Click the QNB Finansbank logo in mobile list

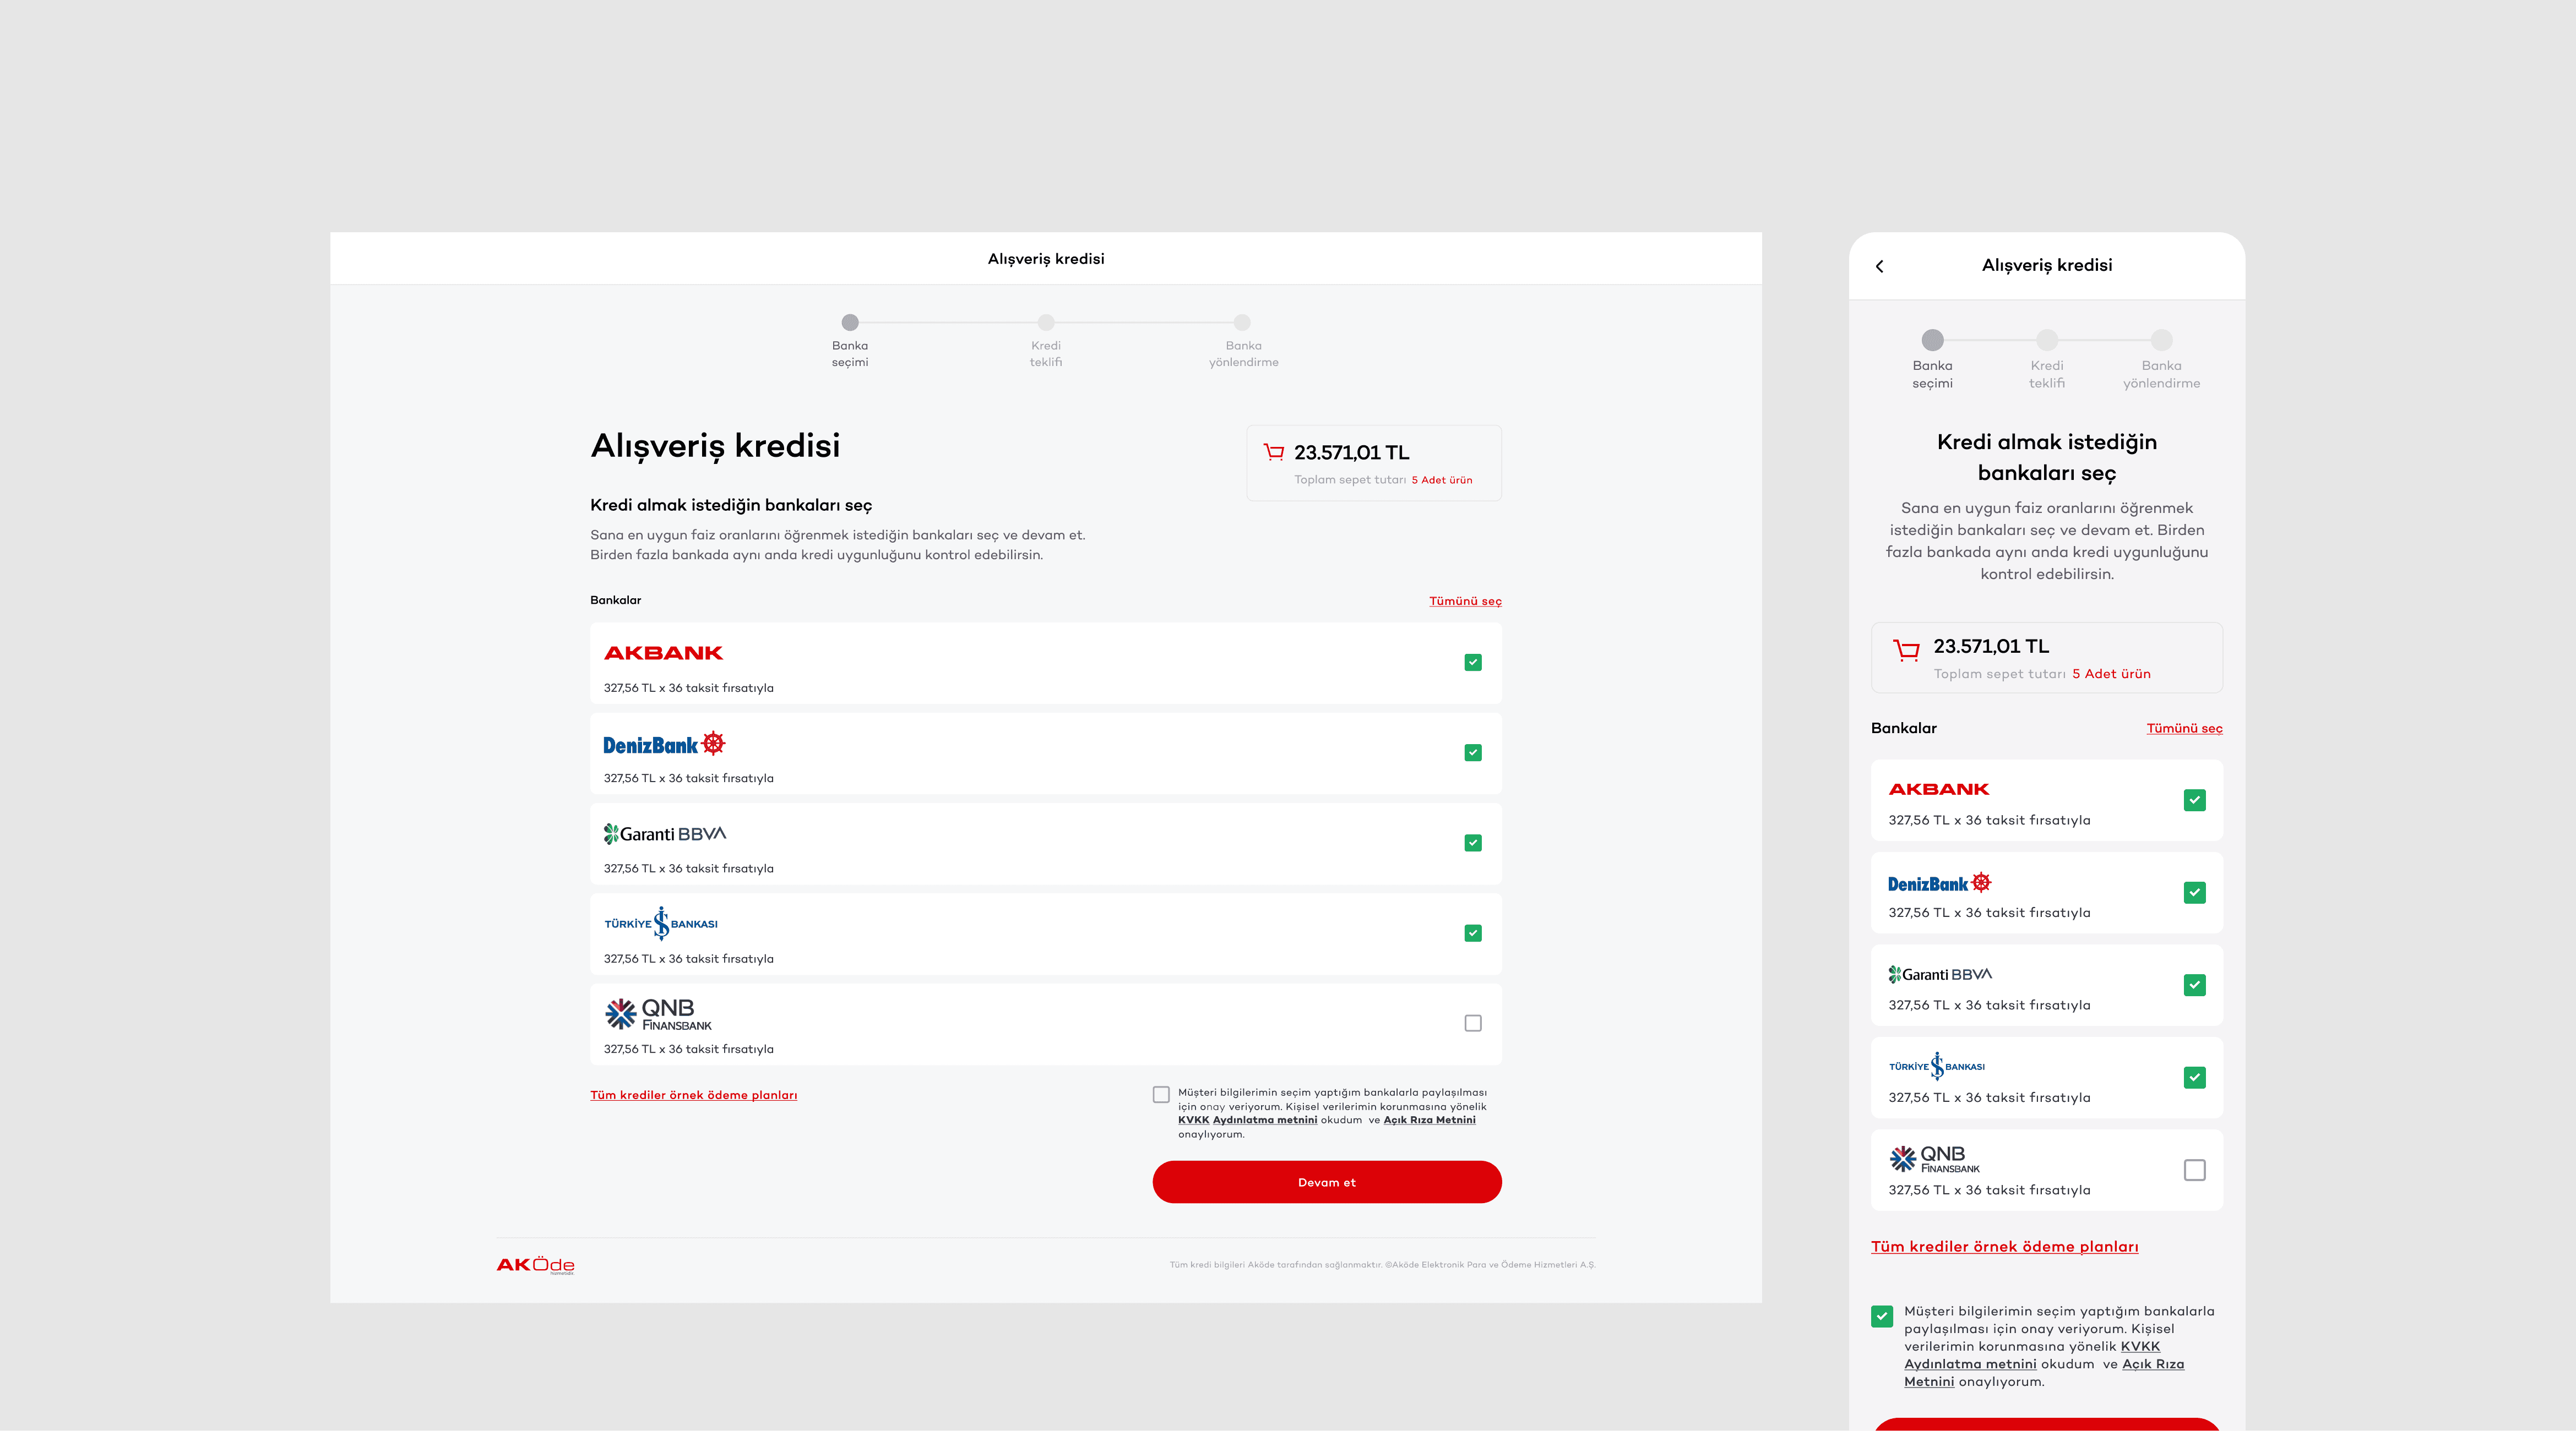(x=1934, y=1159)
